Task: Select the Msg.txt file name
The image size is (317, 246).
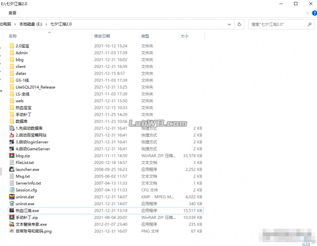Action: [23, 176]
